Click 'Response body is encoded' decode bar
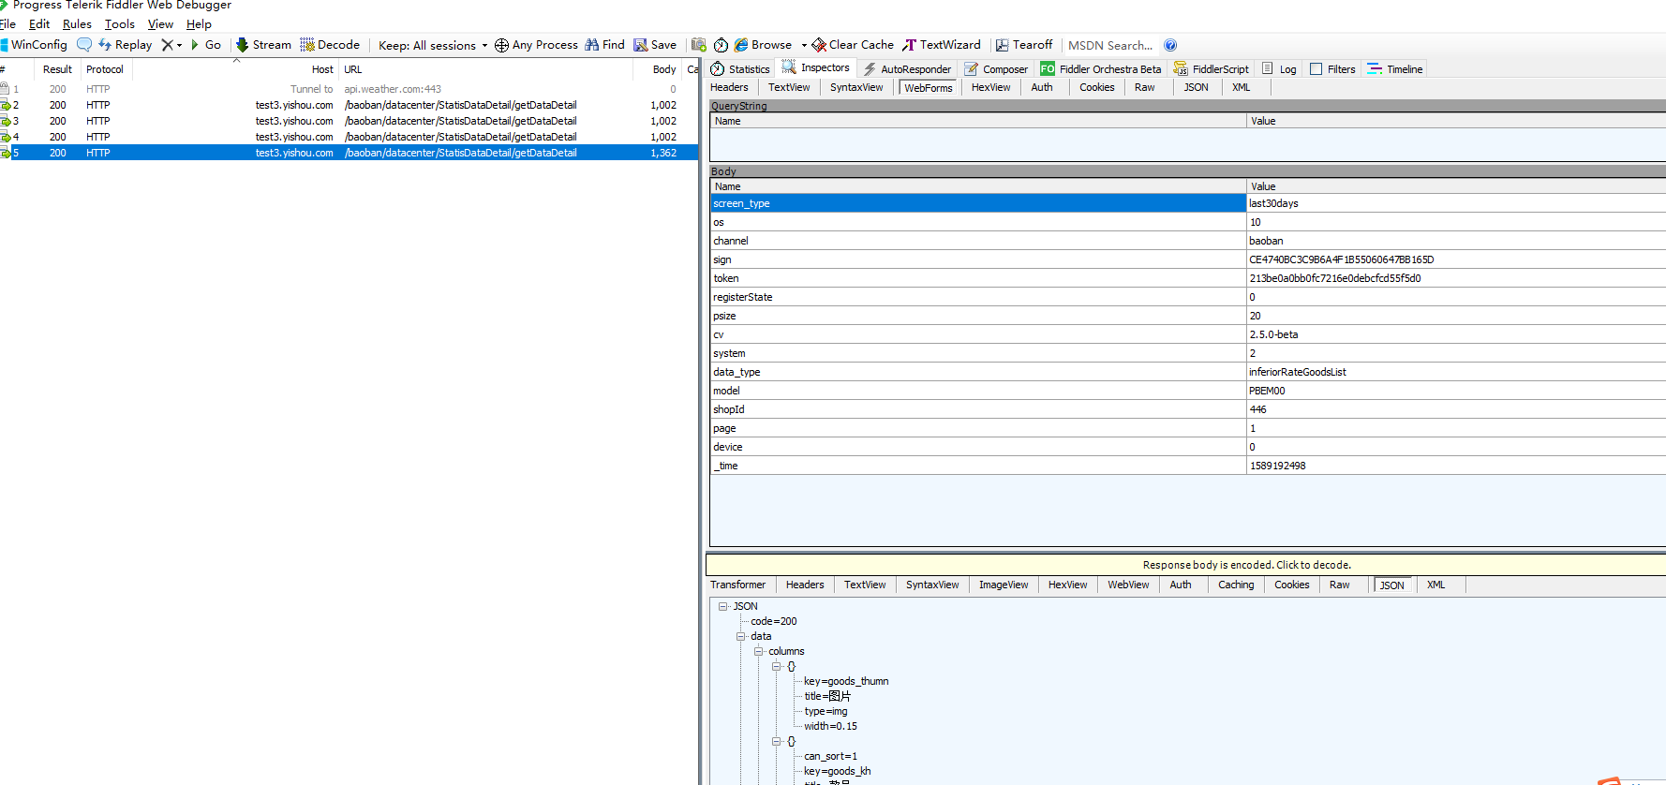 tap(1185, 565)
